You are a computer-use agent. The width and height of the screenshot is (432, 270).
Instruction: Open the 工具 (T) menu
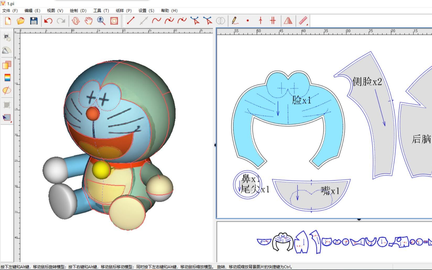[101, 10]
